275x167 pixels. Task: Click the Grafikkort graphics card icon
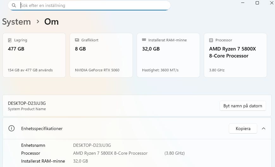click(77, 40)
